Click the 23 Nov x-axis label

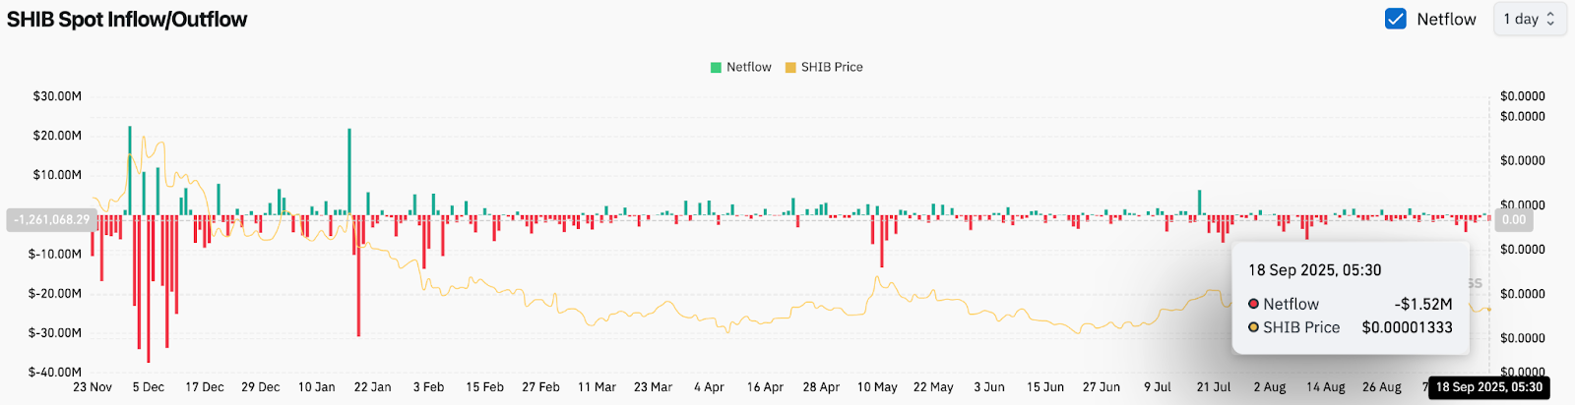coord(93,387)
